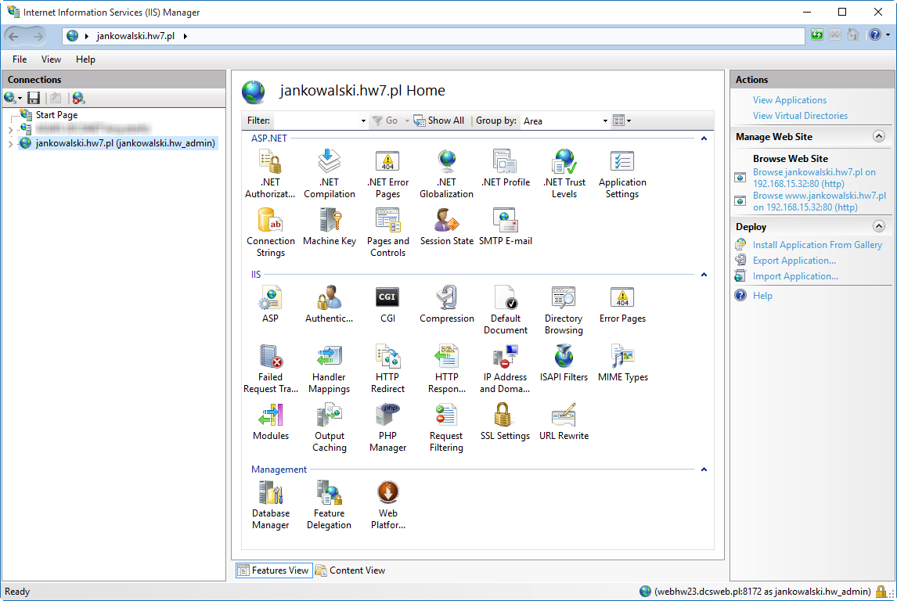The width and height of the screenshot is (897, 601).
Task: Open Failed Request Tracing Rules
Action: pos(271,369)
